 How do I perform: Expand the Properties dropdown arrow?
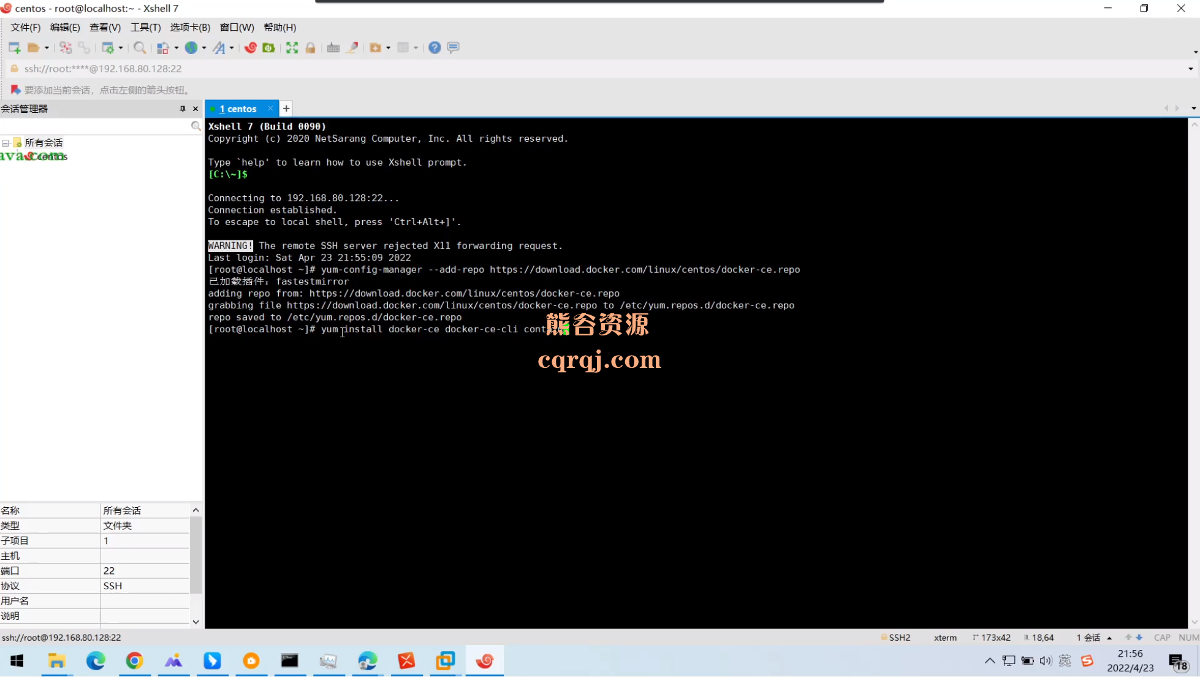click(x=121, y=48)
